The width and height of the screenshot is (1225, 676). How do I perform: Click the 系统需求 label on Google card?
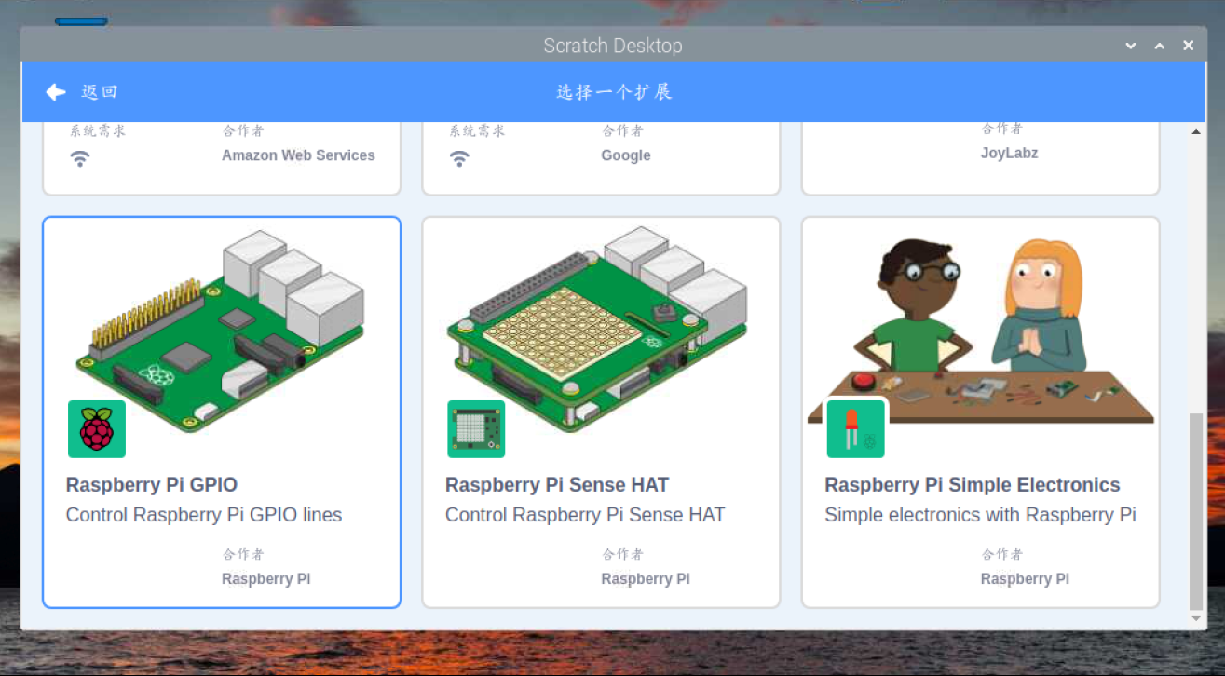477,131
